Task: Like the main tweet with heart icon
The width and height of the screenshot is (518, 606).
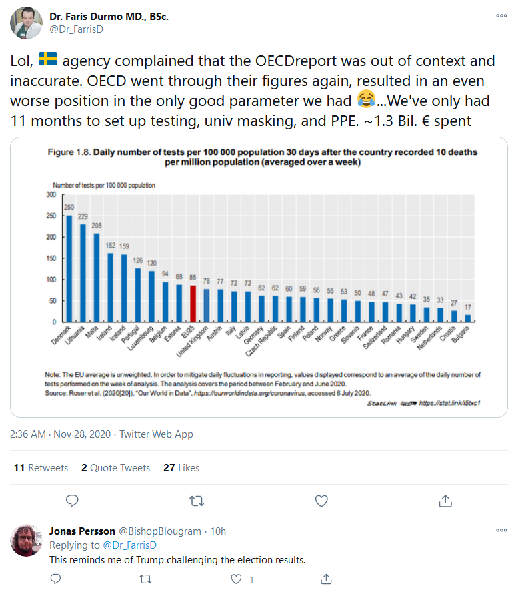Action: tap(321, 500)
